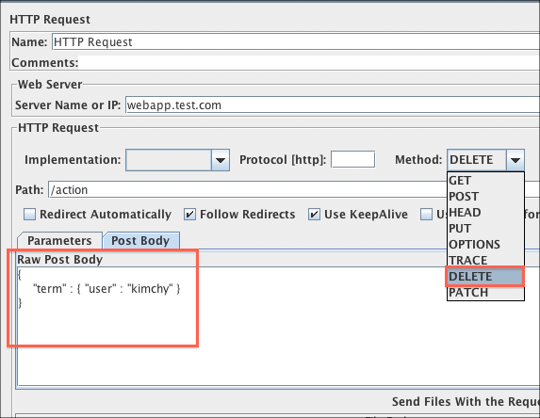Click the Name input field

click(x=296, y=42)
